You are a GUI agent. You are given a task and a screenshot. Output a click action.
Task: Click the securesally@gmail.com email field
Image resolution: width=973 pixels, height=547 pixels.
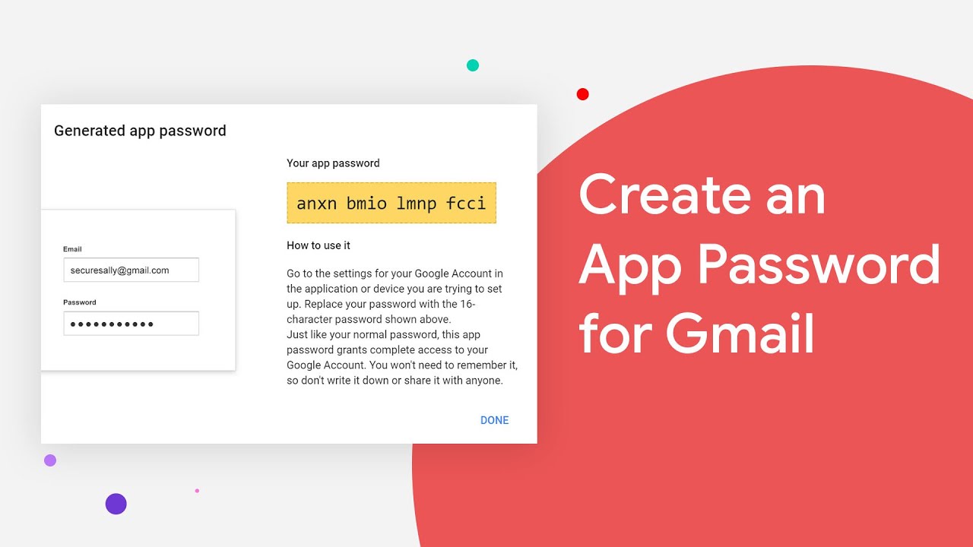click(131, 270)
